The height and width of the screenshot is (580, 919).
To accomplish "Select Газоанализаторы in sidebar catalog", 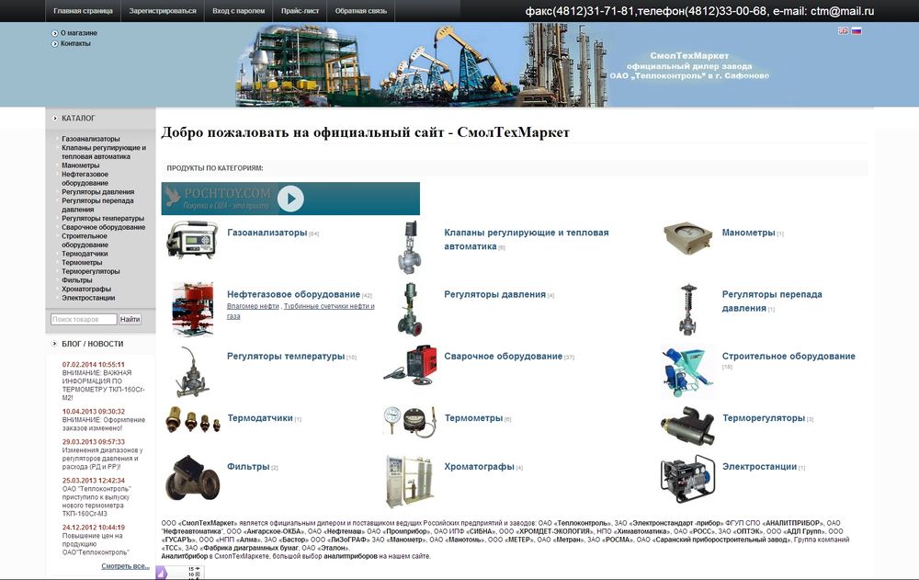I will [91, 139].
